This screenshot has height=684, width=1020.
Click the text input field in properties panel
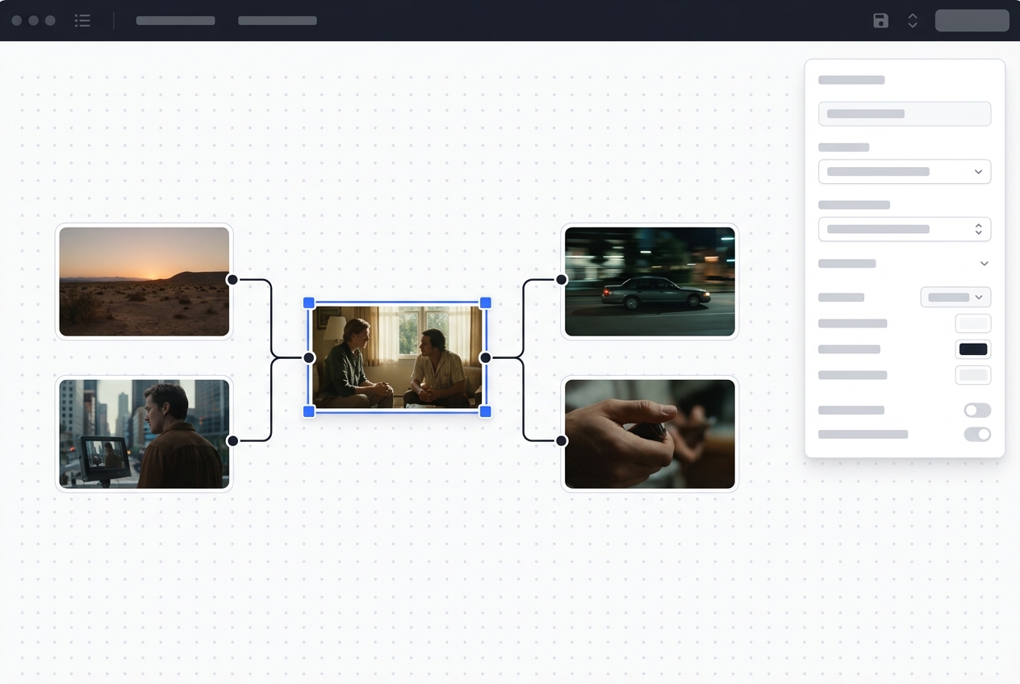905,114
